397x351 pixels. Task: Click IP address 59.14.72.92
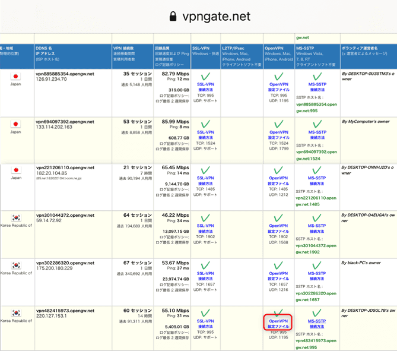[x=49, y=220]
